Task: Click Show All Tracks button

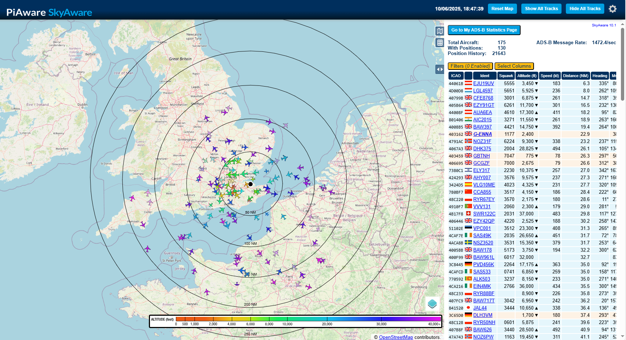Action: click(542, 9)
